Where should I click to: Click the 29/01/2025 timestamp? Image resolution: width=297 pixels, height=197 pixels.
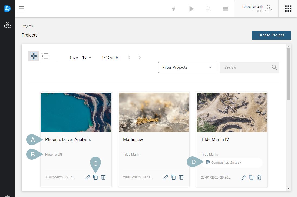[x=138, y=177]
